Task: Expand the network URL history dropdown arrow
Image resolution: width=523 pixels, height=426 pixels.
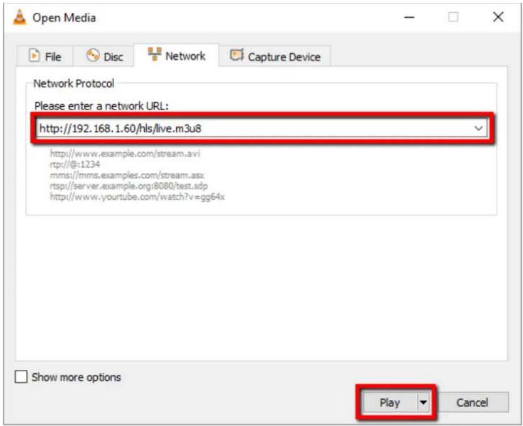Action: point(479,129)
